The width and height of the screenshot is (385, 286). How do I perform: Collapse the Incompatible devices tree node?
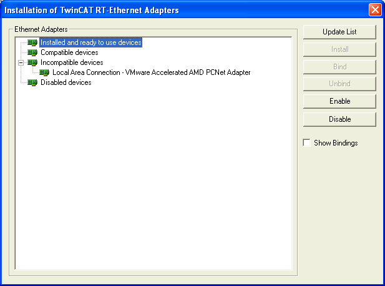(x=21, y=62)
